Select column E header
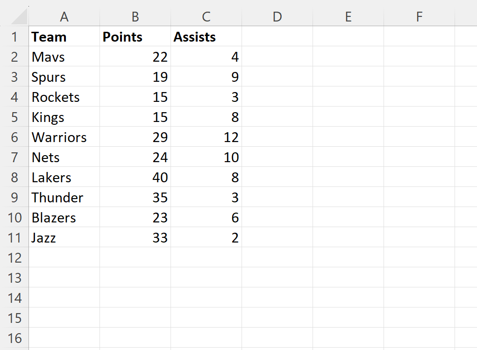The height and width of the screenshot is (350, 477). pos(349,17)
